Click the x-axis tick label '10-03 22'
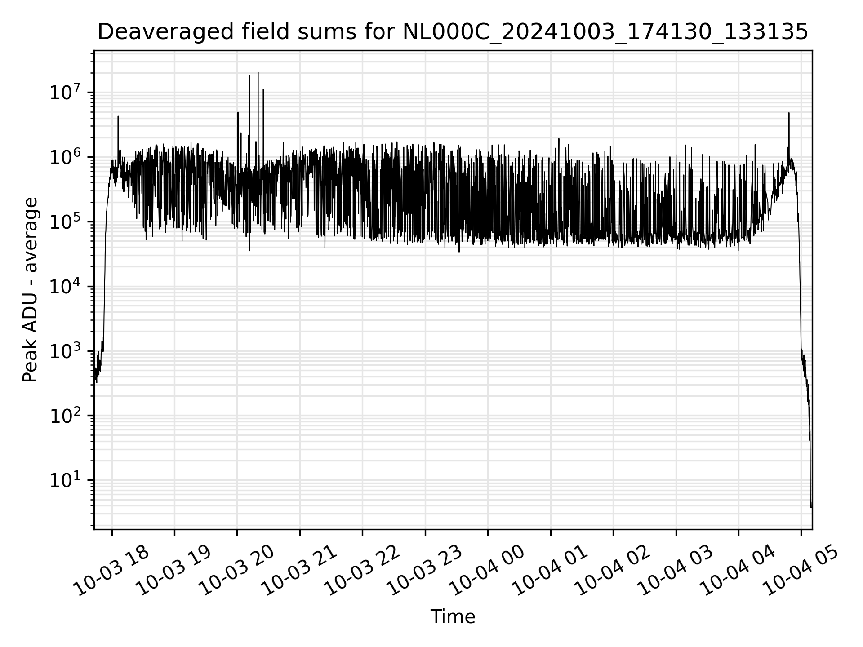 click(x=362, y=570)
